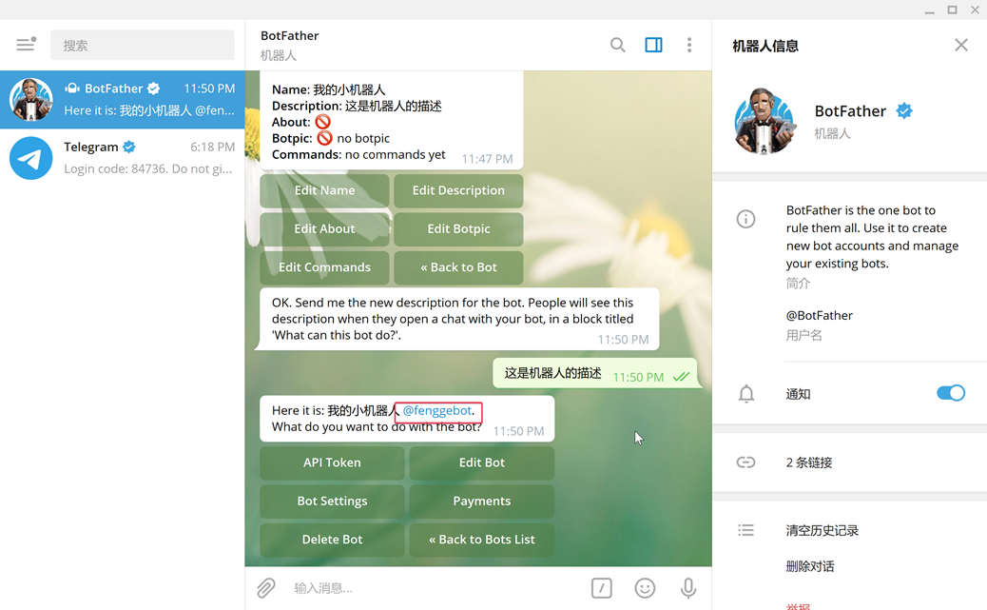The image size is (987, 610).
Task: Click the search input field
Action: click(143, 45)
